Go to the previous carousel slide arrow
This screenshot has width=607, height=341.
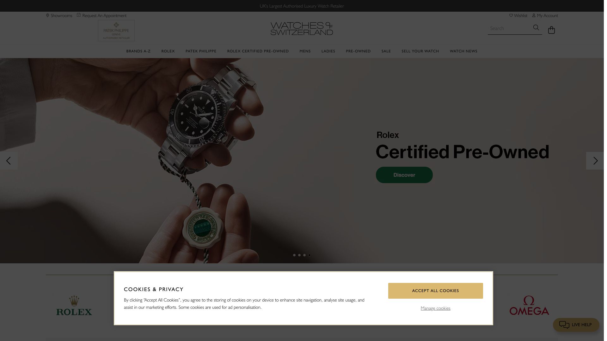pos(9,161)
